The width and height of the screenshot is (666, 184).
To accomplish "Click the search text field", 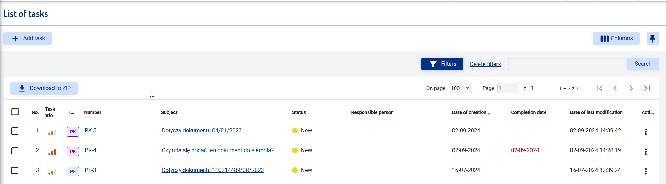I will point(567,64).
